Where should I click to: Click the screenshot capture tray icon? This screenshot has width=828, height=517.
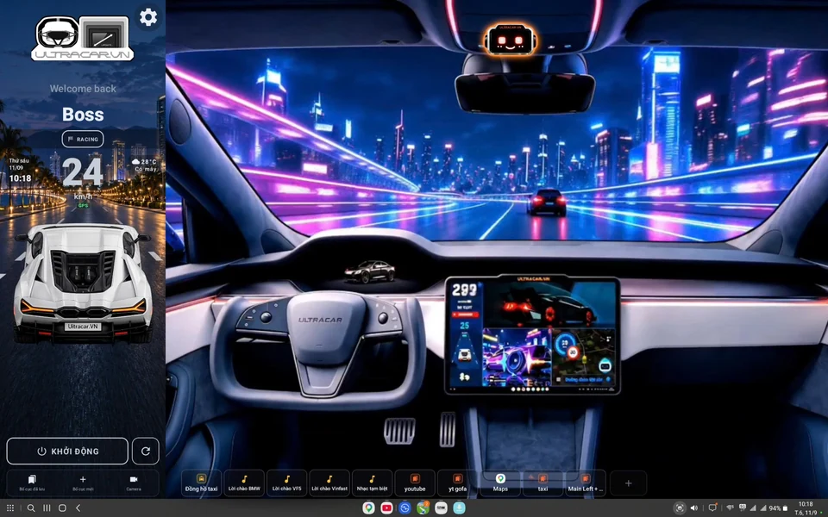pos(680,508)
